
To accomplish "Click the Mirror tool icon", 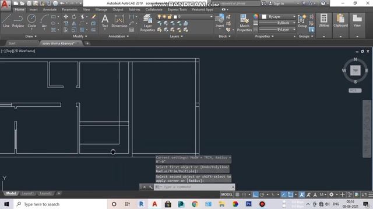I will (x=74, y=23).
